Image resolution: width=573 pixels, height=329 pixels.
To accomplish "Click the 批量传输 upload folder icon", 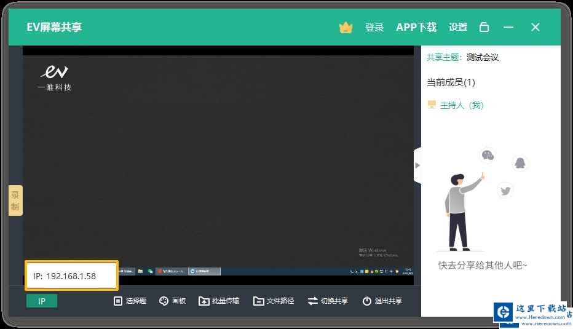I will click(x=204, y=301).
